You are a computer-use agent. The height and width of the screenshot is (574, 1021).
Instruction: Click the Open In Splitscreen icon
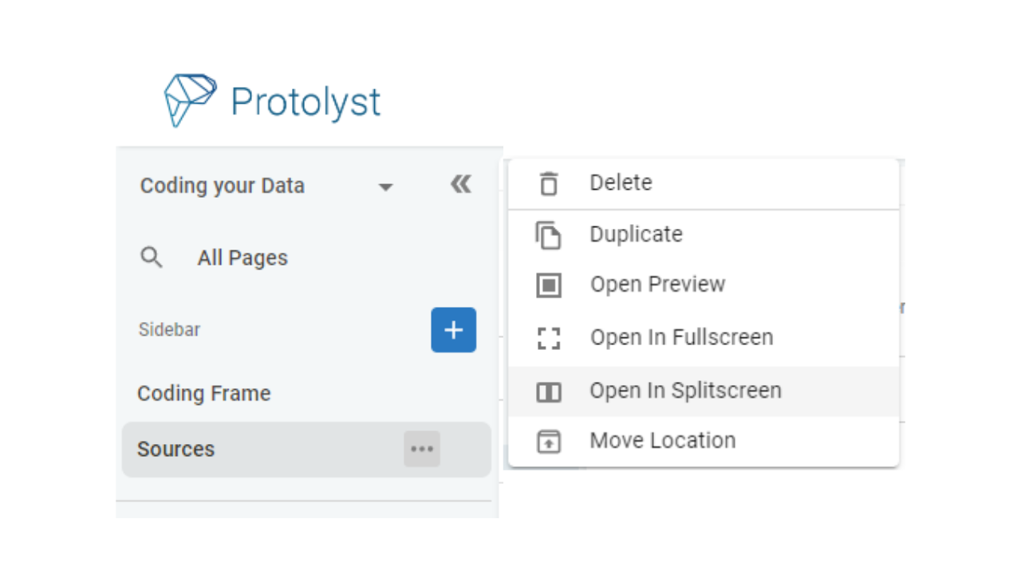(x=547, y=391)
